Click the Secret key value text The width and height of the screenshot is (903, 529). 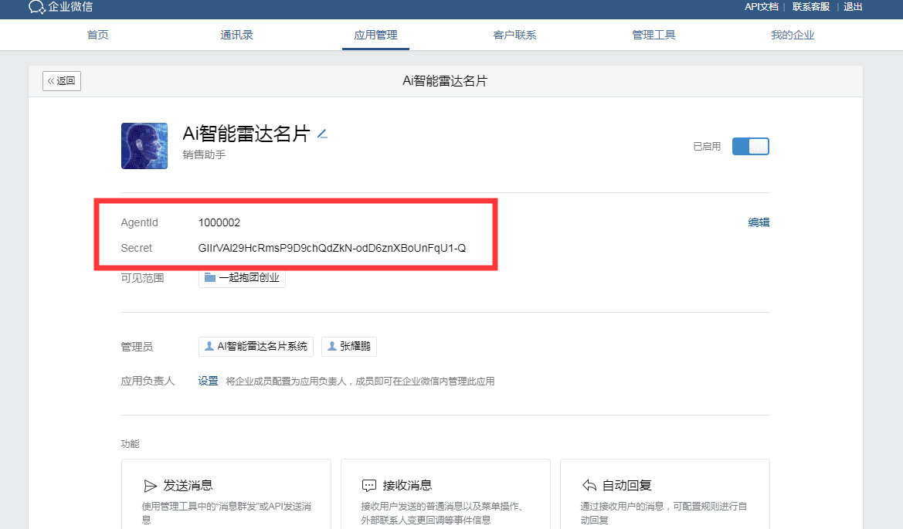coord(332,248)
